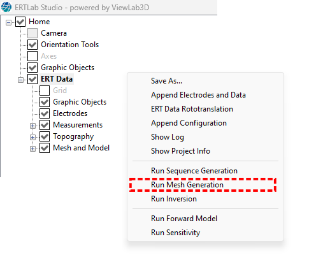Uncheck the Orientation Tools checkbox
309x276 pixels.
32,45
